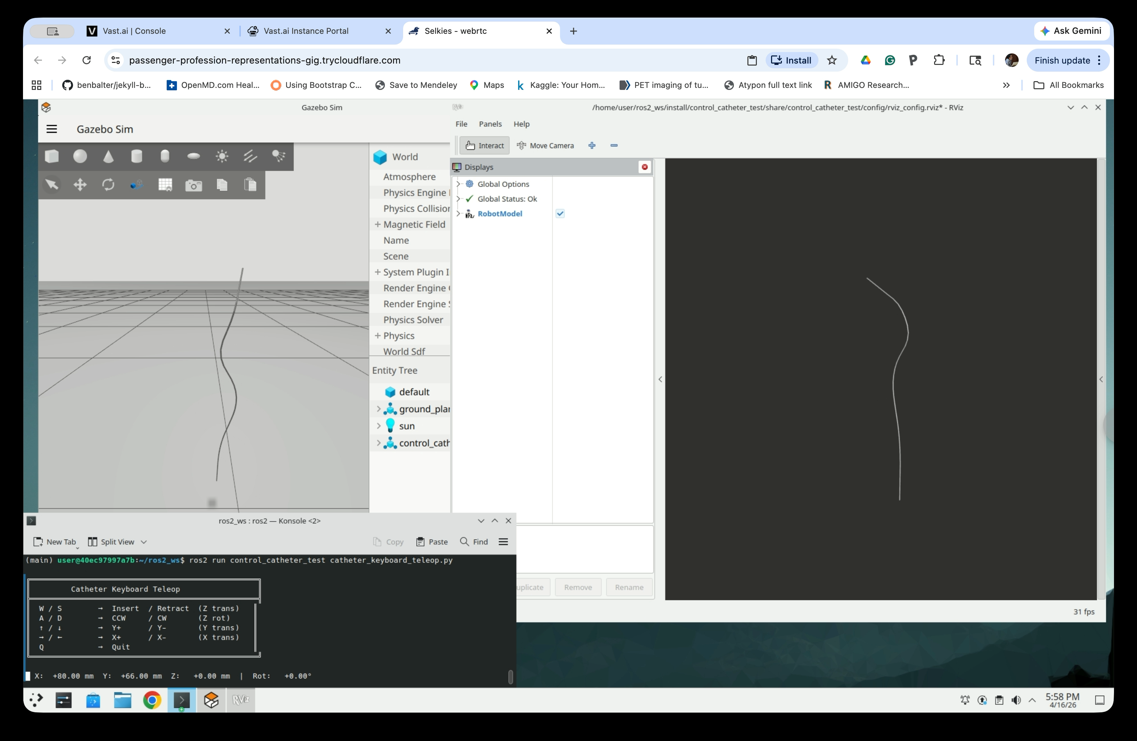The image size is (1137, 741).
Task: Open the File menu in RViz
Action: click(461, 124)
